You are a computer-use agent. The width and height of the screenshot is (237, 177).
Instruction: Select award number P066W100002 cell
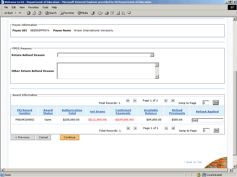click(25, 120)
